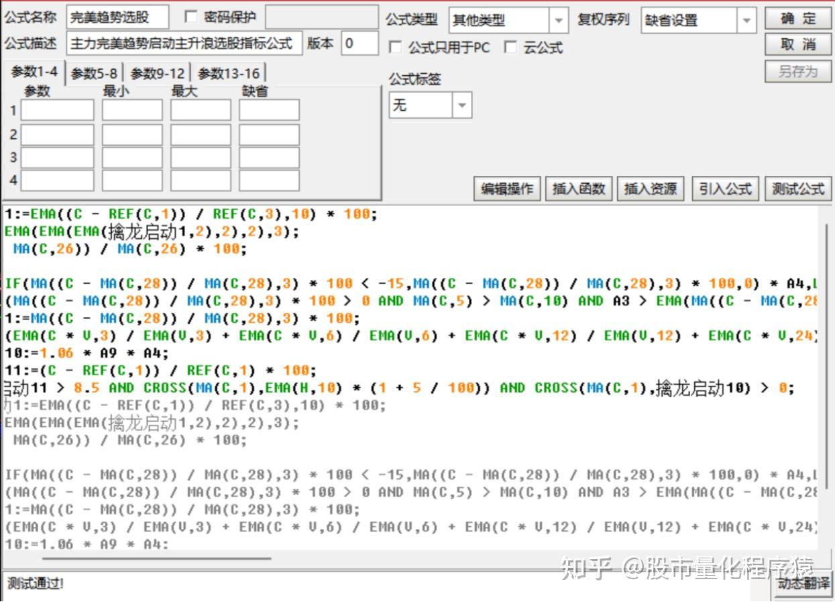The width and height of the screenshot is (835, 602).
Task: Click row 4 参数 name field
Action: [57, 181]
